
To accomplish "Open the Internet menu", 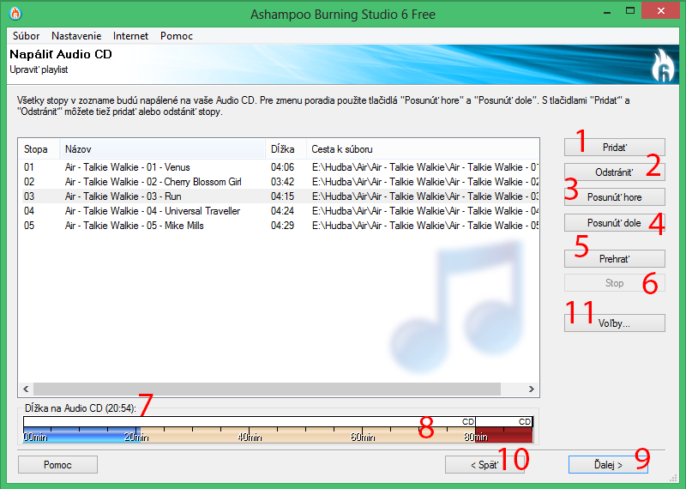I will 131,36.
